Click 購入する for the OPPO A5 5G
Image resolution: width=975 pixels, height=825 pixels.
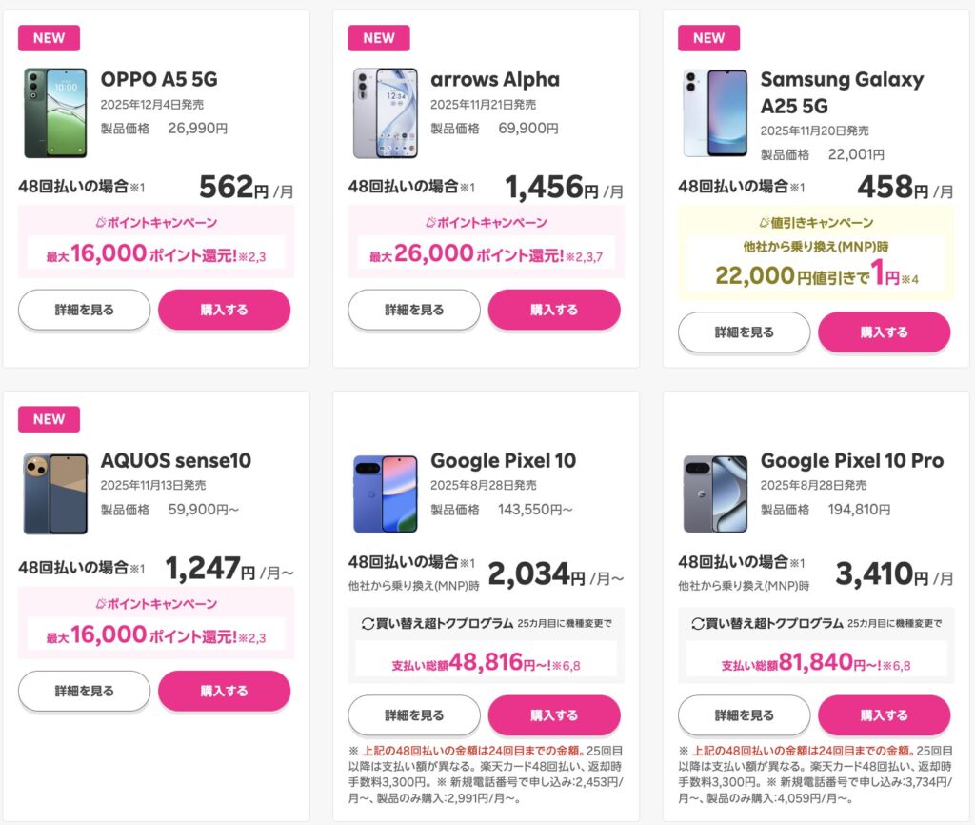pyautogui.click(x=224, y=310)
